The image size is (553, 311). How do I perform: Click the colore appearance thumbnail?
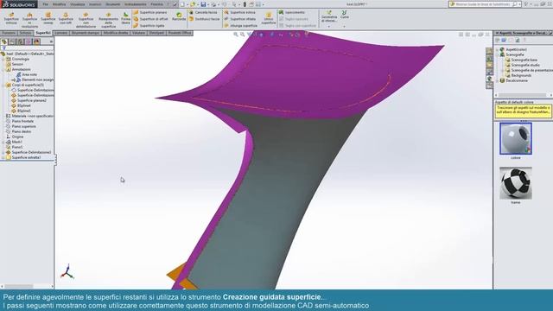click(x=516, y=138)
